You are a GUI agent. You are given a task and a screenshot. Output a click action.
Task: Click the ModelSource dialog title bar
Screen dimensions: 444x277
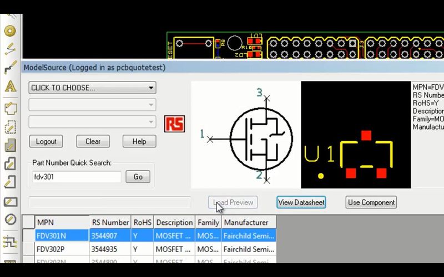[233, 67]
